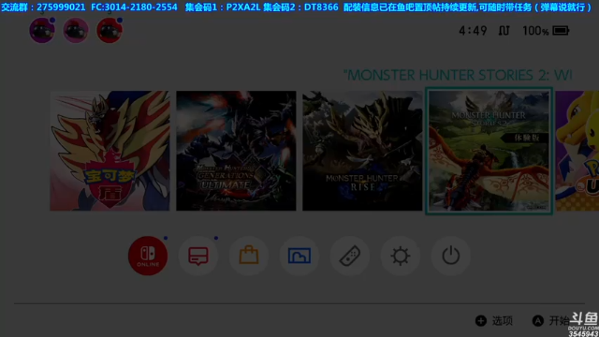Click the gathering code P2XA2L text
This screenshot has width=599, height=337.
(243, 7)
